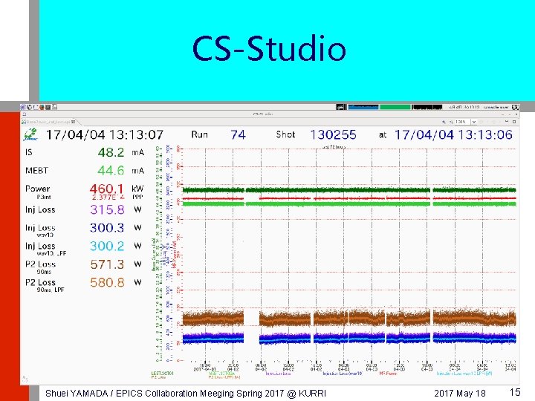Click the Inj Loss wav10 value 300.3

[x=107, y=228]
